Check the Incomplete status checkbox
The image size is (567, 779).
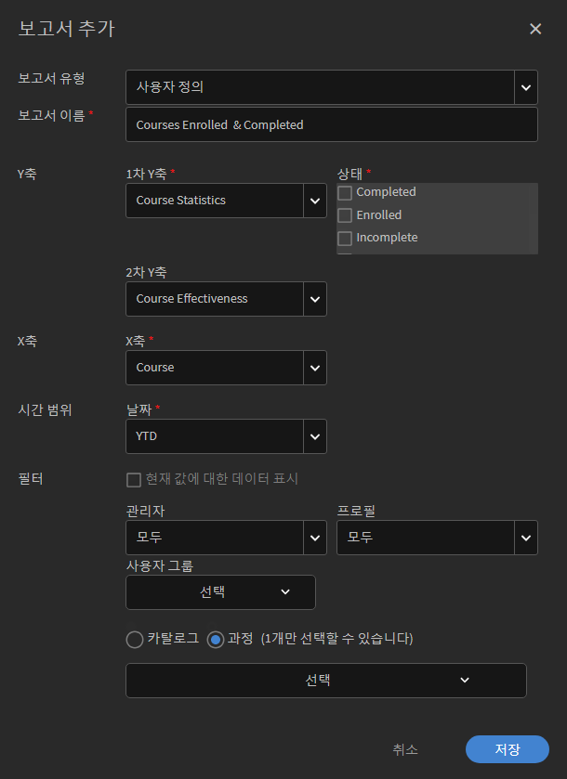[x=345, y=238]
